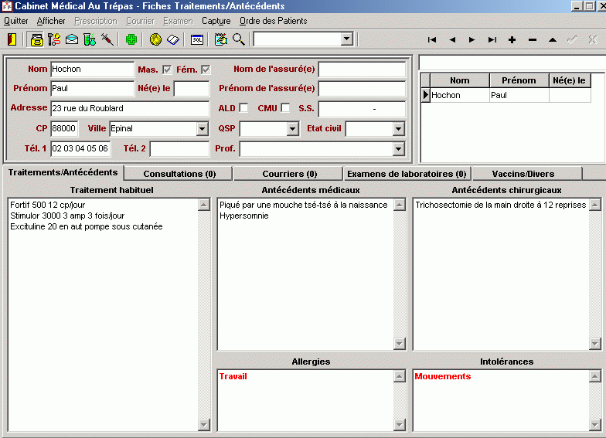This screenshot has width=606, height=438.
Task: Go to next patient record
Action: click(472, 40)
